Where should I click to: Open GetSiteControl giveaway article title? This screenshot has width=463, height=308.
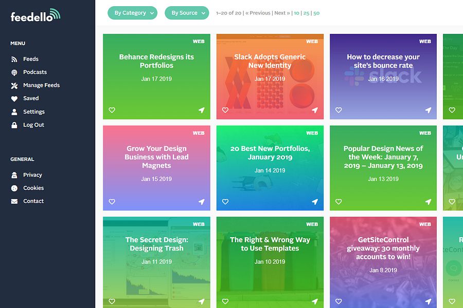[x=383, y=248]
